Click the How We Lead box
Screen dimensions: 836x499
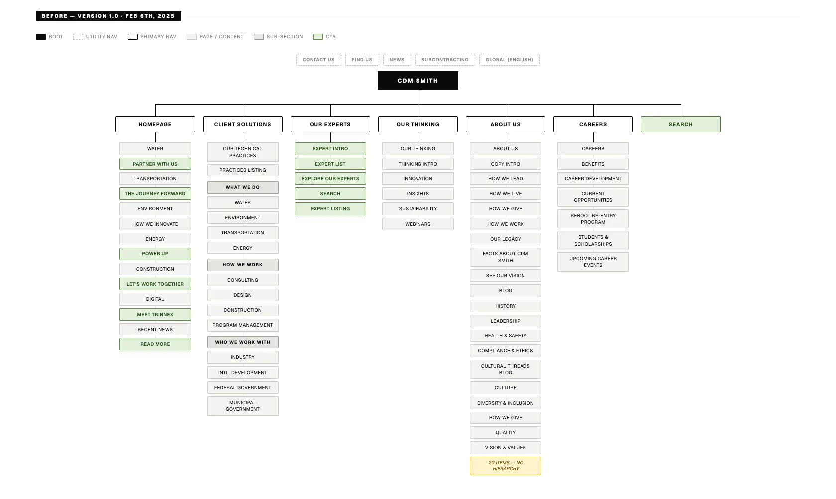click(x=506, y=179)
